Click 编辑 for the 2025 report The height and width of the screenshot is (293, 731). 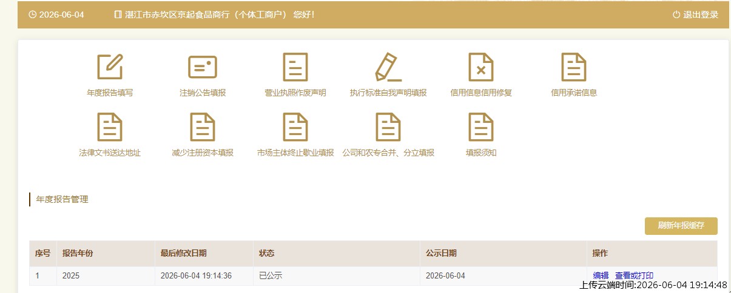(x=601, y=275)
